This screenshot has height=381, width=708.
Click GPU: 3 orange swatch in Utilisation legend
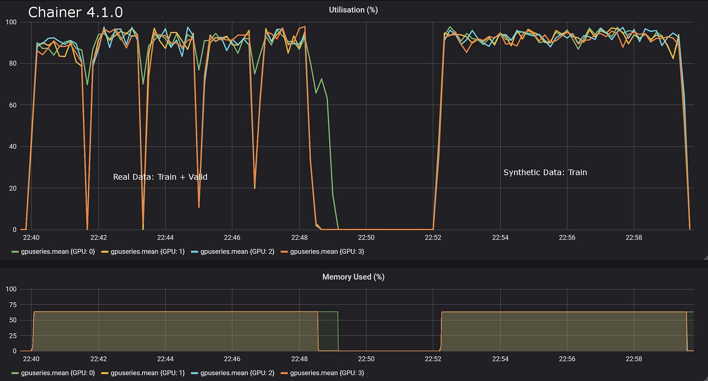pos(284,252)
